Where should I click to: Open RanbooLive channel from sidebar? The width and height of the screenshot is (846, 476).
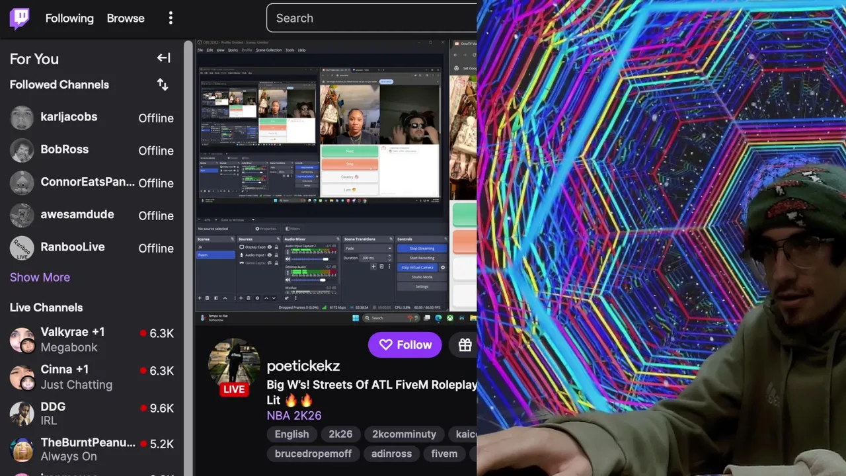92,248
